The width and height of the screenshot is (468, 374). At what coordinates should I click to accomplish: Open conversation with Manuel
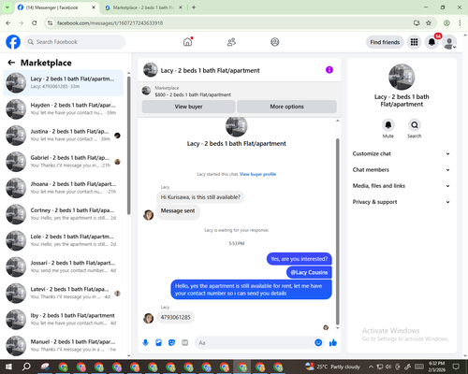[63, 346]
